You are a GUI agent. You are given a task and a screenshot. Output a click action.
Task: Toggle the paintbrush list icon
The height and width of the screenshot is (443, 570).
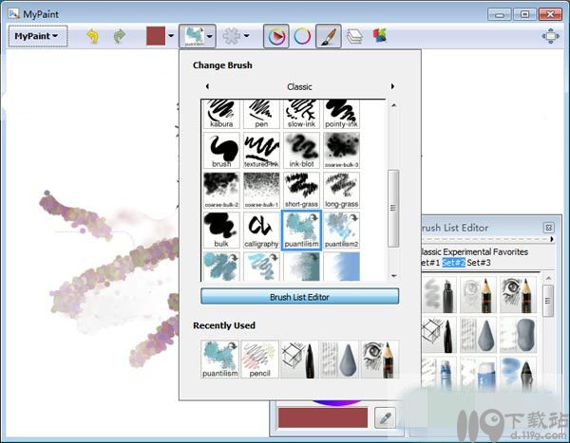[x=329, y=36]
